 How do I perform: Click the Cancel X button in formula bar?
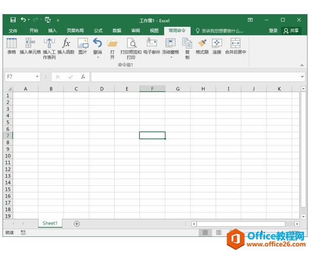58,77
